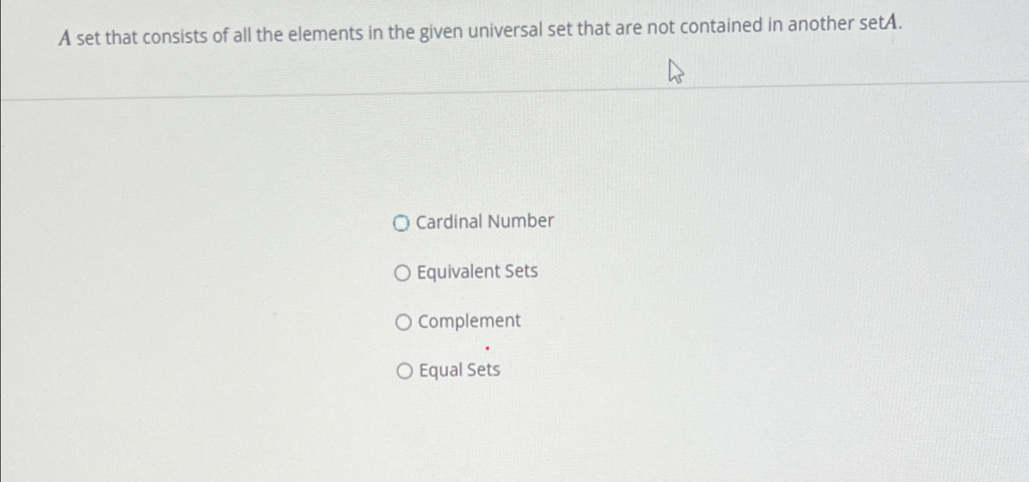
Task: Click the Cardinal Number answer label
Action: (483, 222)
